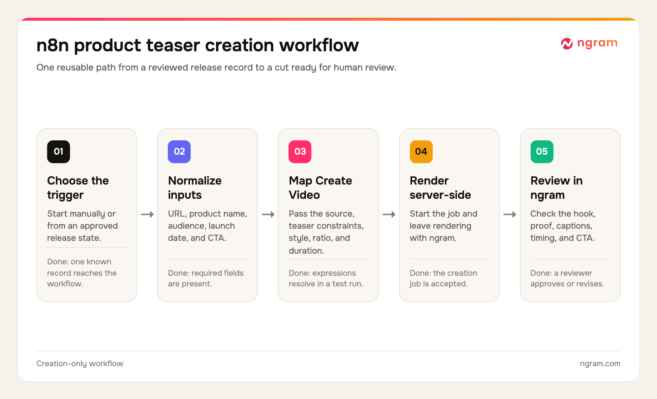Click 'Pass the source, teaser constraints' text

click(x=326, y=232)
